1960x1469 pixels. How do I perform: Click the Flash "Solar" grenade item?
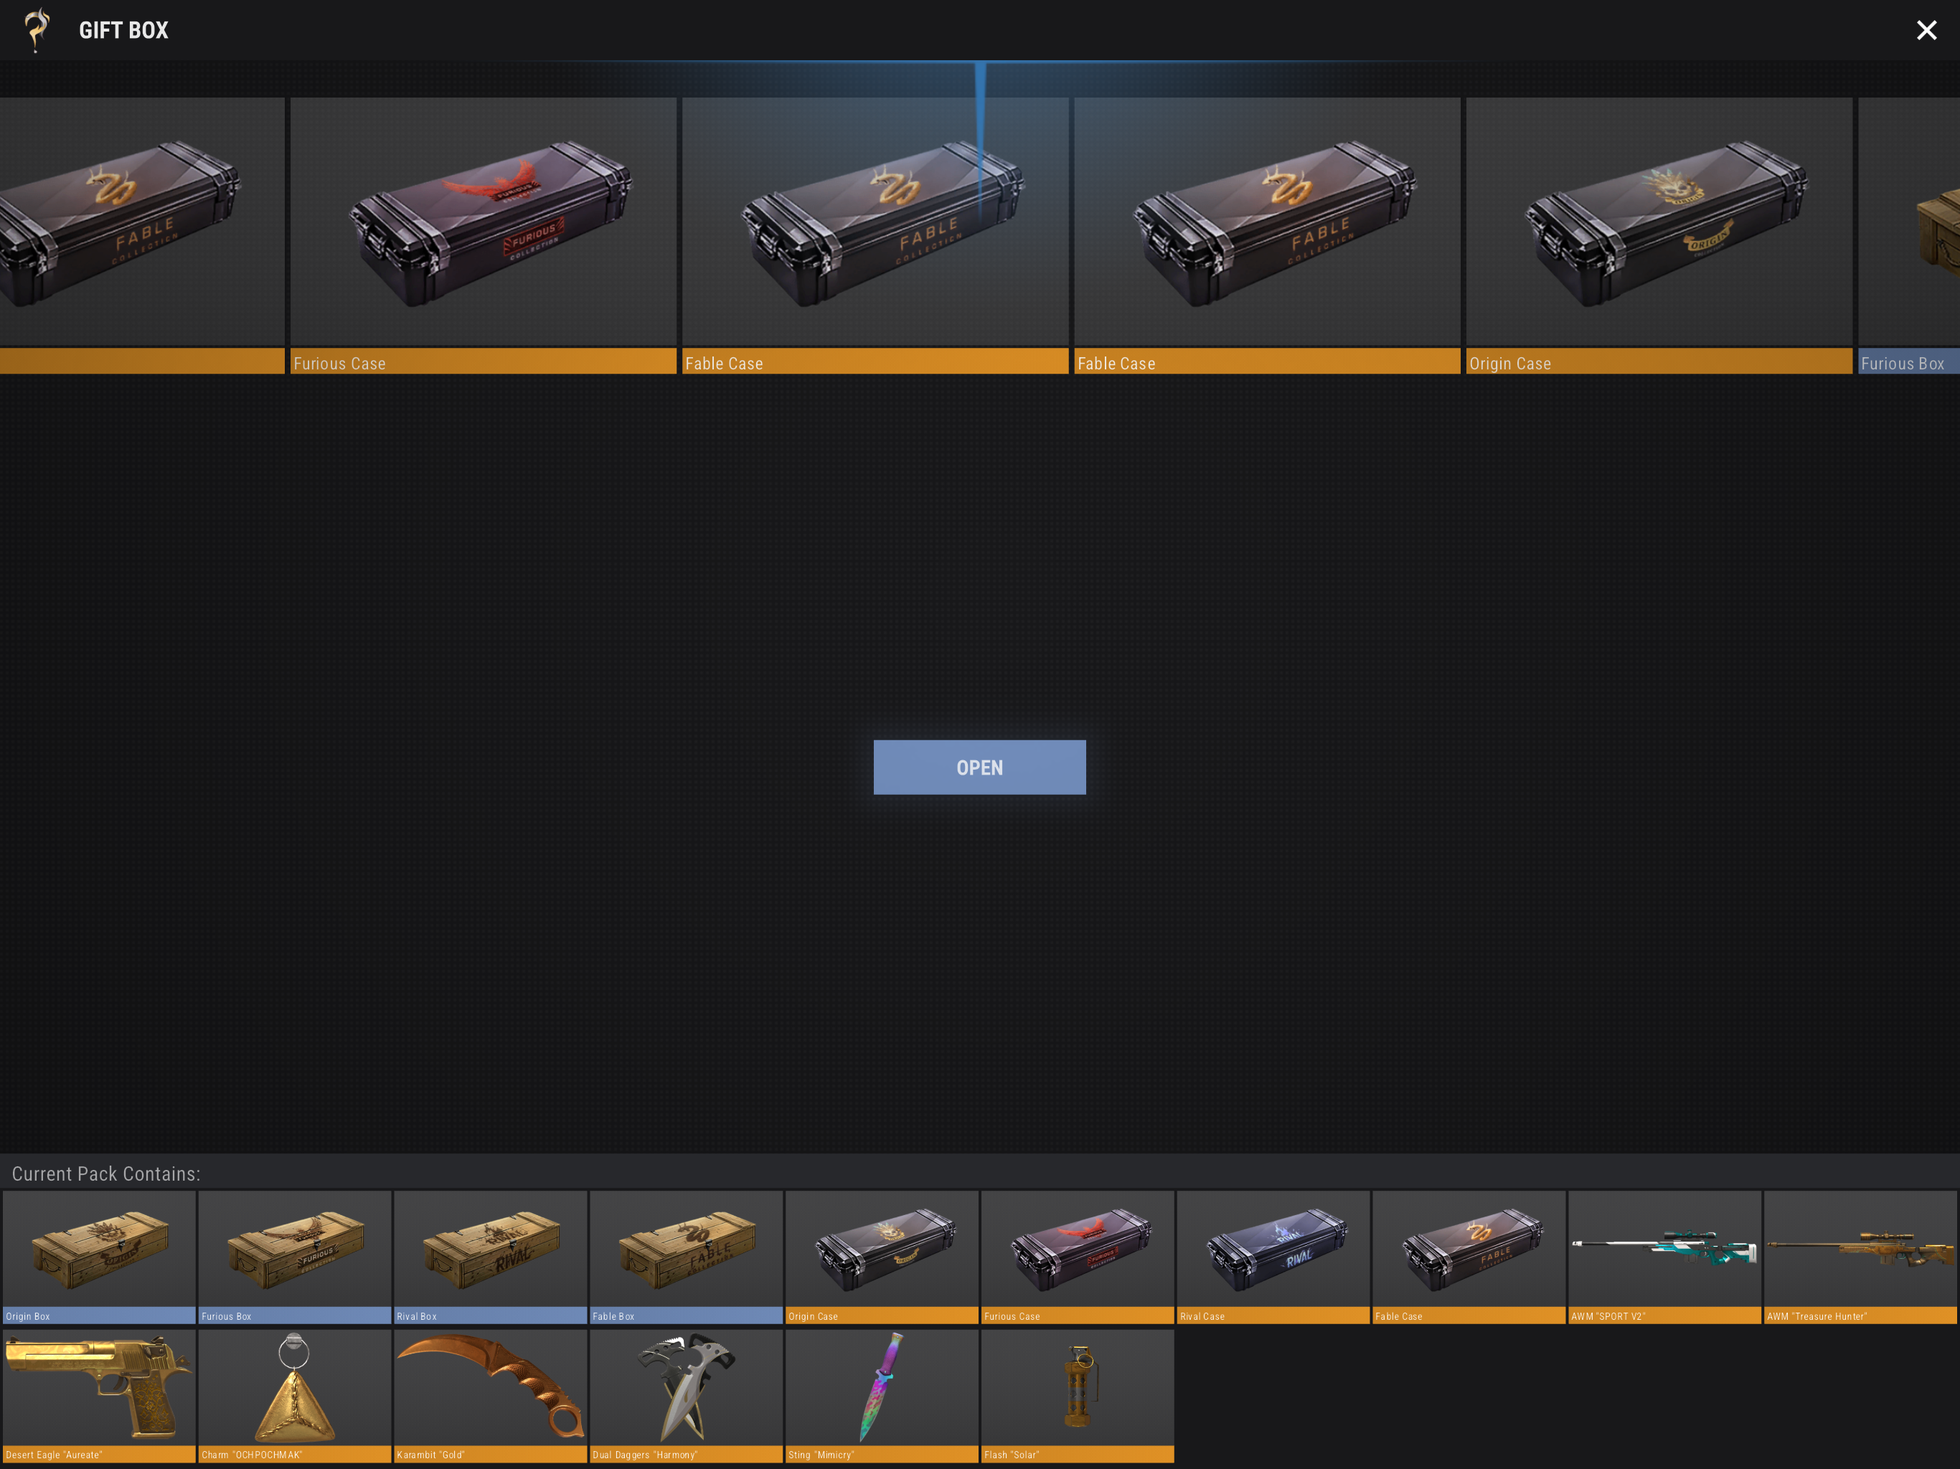[1077, 1394]
